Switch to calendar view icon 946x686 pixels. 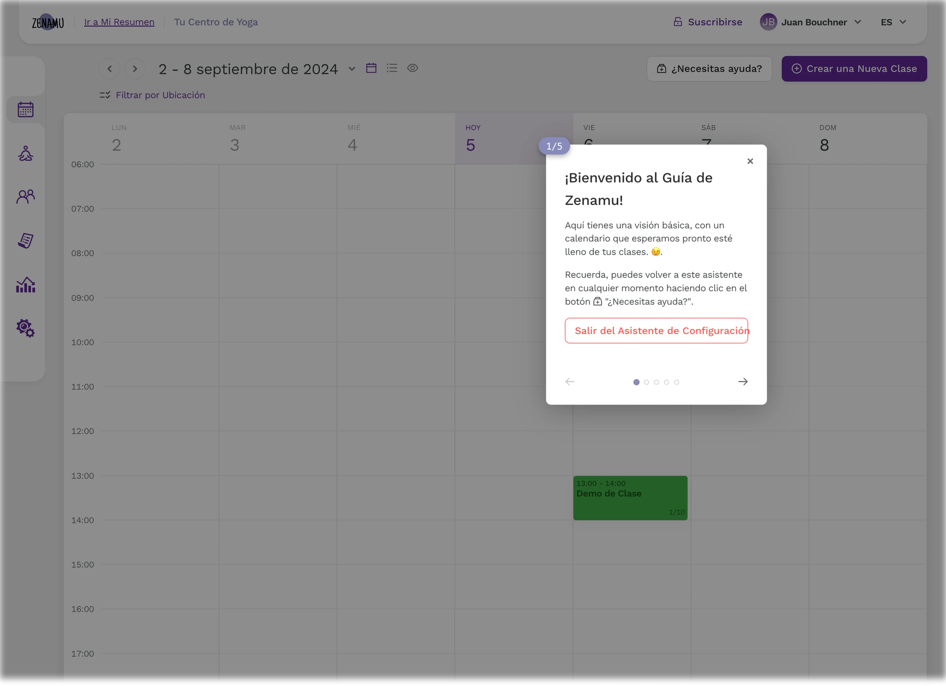[x=371, y=68]
